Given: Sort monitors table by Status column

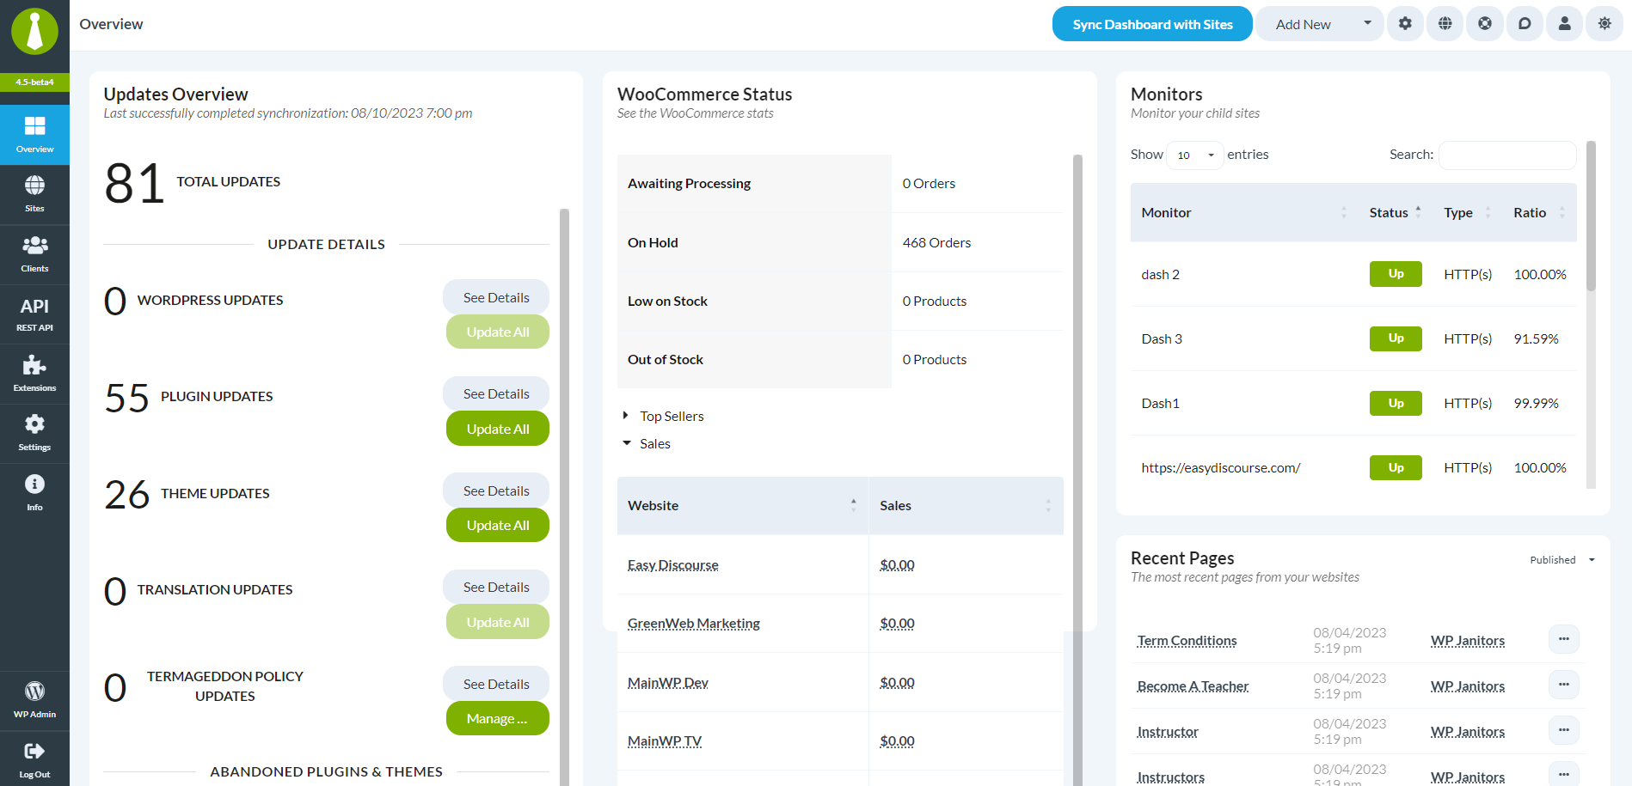Looking at the screenshot, I should click(1396, 212).
